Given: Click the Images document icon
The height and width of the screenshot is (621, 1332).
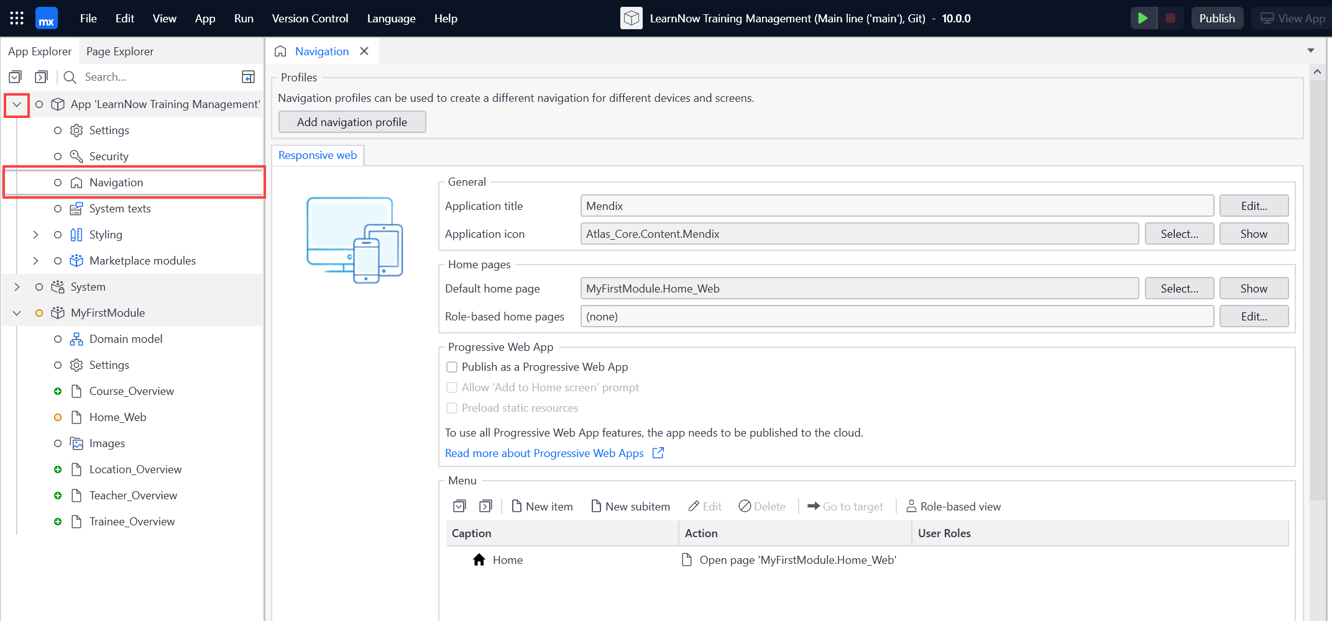Looking at the screenshot, I should coord(76,443).
